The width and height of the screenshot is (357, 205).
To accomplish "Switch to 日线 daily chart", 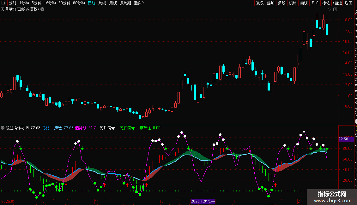I will pos(92,3).
